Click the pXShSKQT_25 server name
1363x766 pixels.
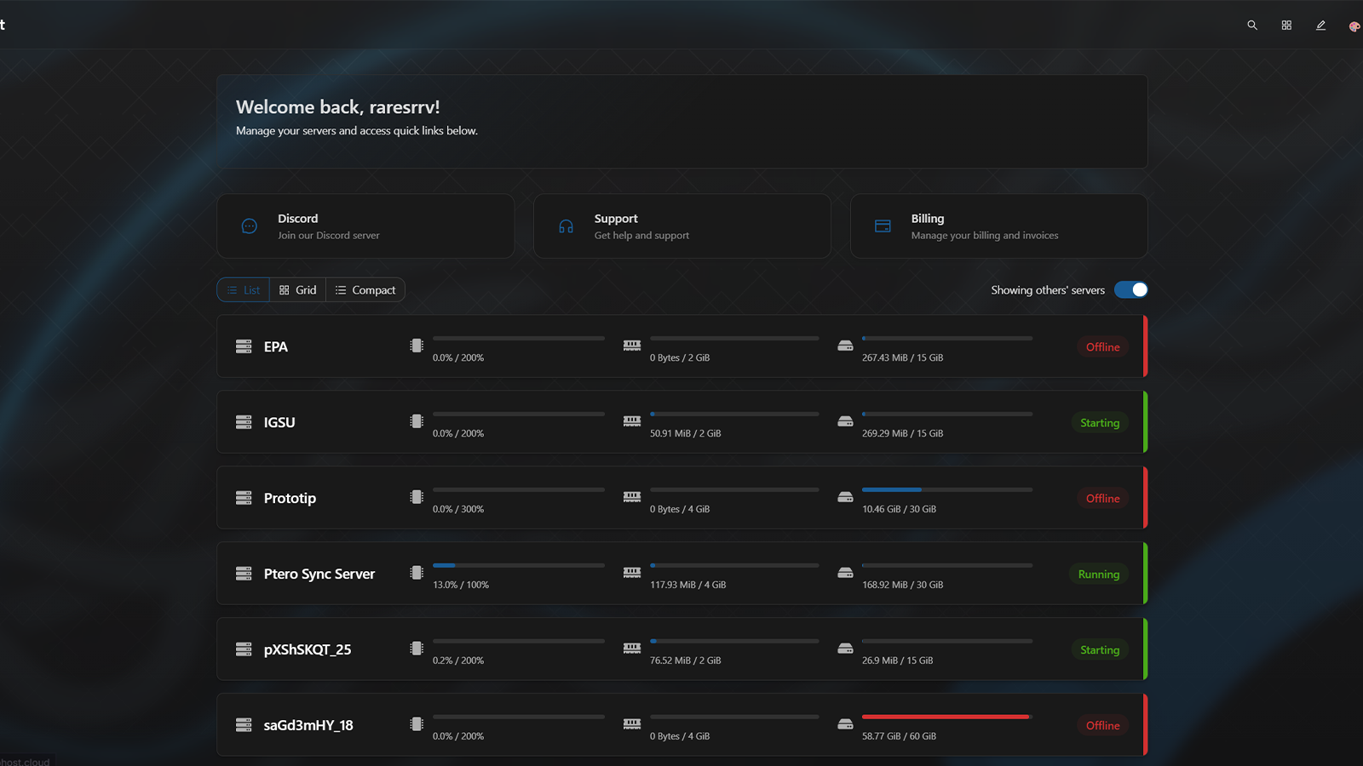[x=308, y=649]
